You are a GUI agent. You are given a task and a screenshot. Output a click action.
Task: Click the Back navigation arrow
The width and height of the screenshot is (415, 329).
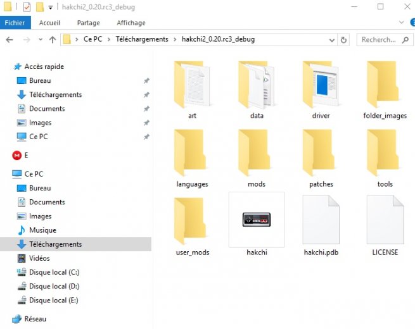click(10, 39)
